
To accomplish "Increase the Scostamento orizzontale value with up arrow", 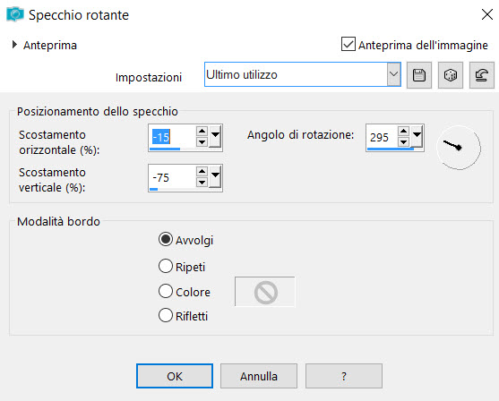I will pyautogui.click(x=202, y=131).
